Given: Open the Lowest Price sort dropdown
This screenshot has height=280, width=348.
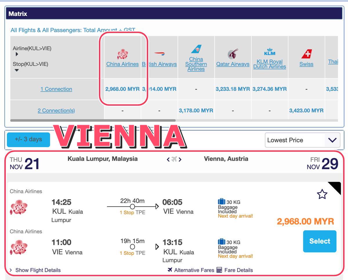Looking at the screenshot, I should point(302,140).
